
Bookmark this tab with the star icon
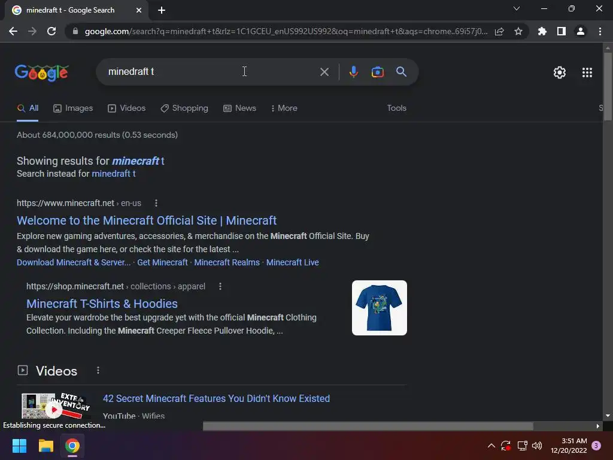[x=518, y=31]
